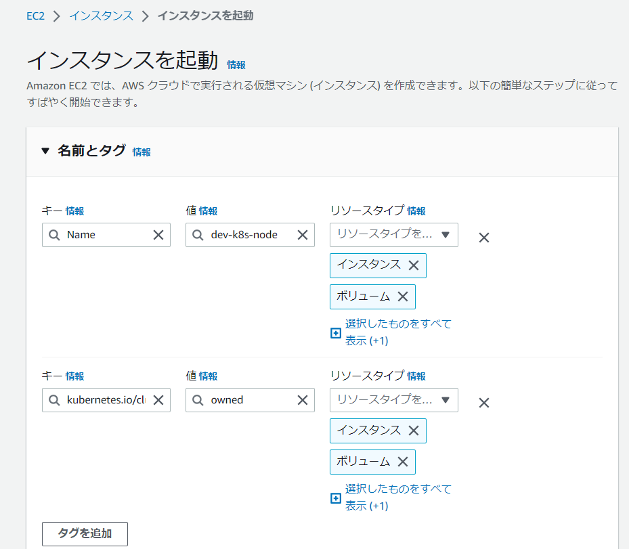Go to EC2 in the breadcrumb
This screenshot has height=549, width=629.
pyautogui.click(x=35, y=16)
